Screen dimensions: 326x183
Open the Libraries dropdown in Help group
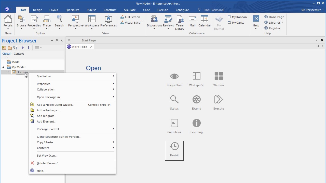tap(274, 23)
